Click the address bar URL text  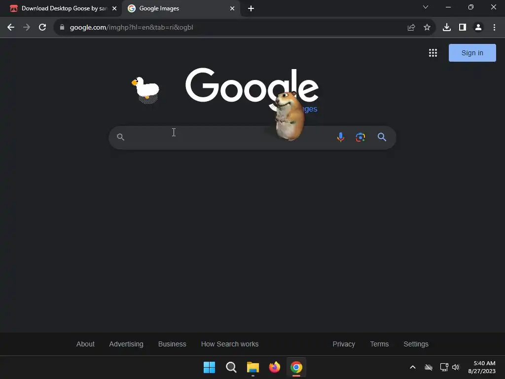(x=131, y=28)
